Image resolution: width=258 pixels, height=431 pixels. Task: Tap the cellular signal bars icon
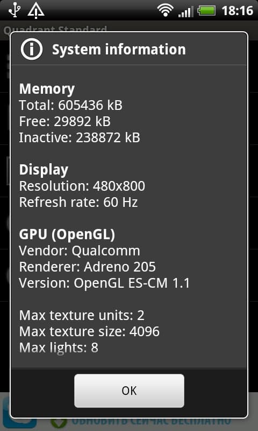pos(185,11)
